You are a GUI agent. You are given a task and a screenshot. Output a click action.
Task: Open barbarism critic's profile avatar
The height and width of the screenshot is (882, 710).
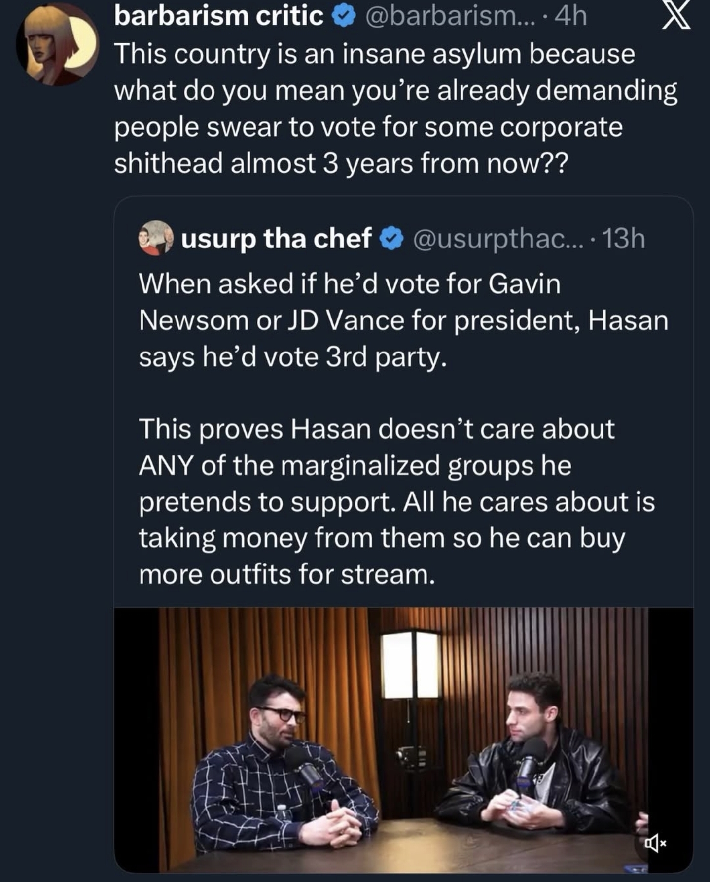point(58,45)
